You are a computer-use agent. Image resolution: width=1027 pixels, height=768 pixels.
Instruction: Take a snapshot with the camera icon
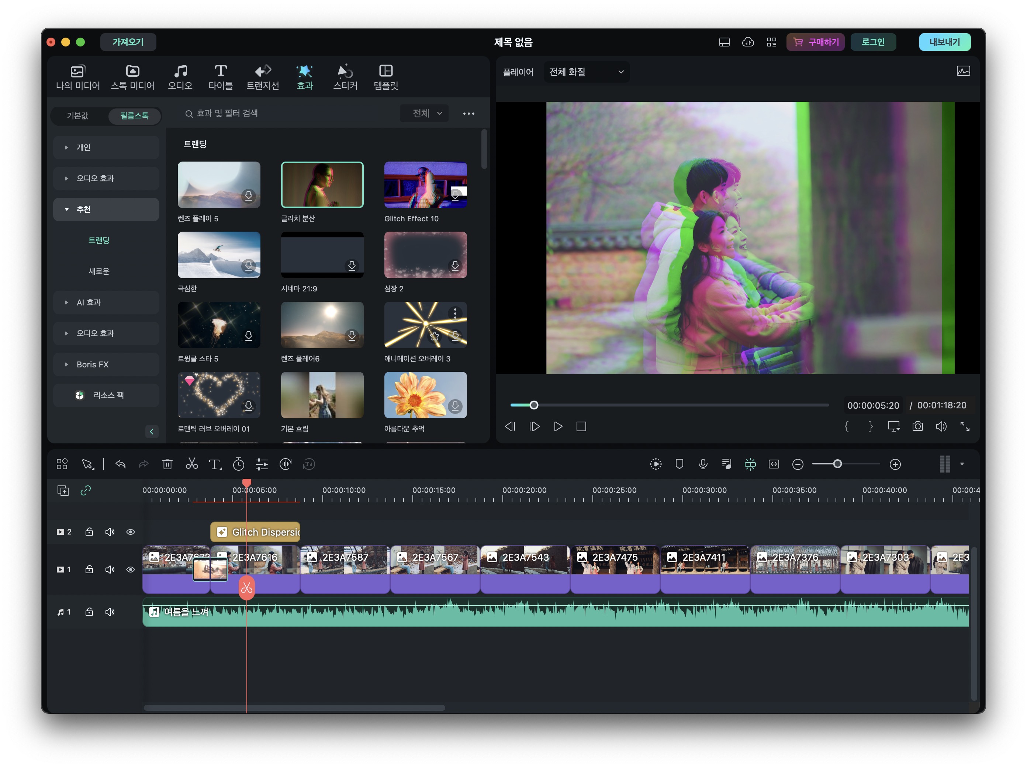tap(917, 426)
